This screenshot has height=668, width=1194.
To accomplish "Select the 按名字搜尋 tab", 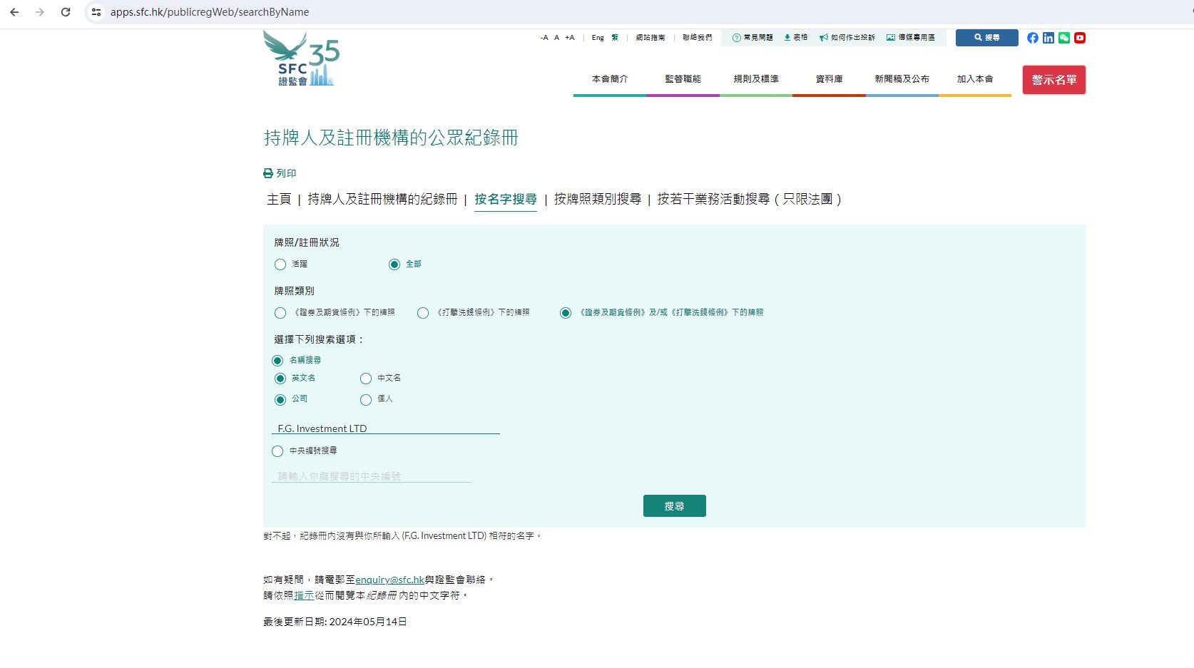I will [x=506, y=200].
